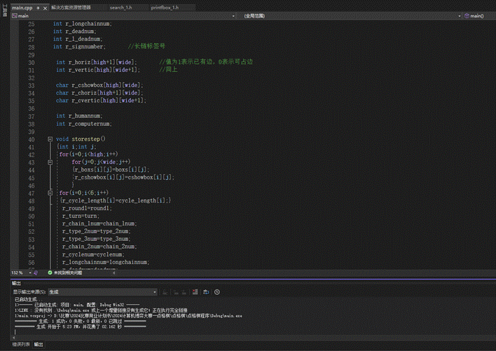Image resolution: width=496 pixels, height=351 pixels.
Task: Switch to the search_1.h tab
Action: (119, 7)
